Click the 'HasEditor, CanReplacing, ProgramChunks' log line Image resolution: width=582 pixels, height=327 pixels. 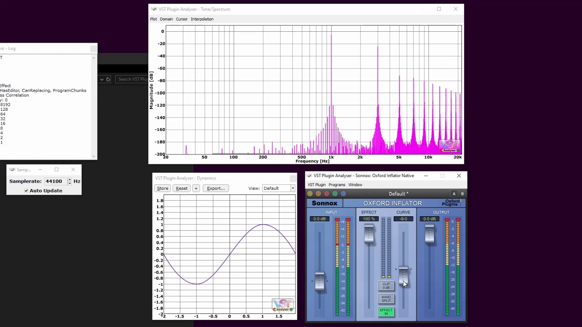[43, 90]
